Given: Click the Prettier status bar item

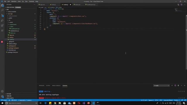Looking at the screenshot, I should tap(176, 100).
